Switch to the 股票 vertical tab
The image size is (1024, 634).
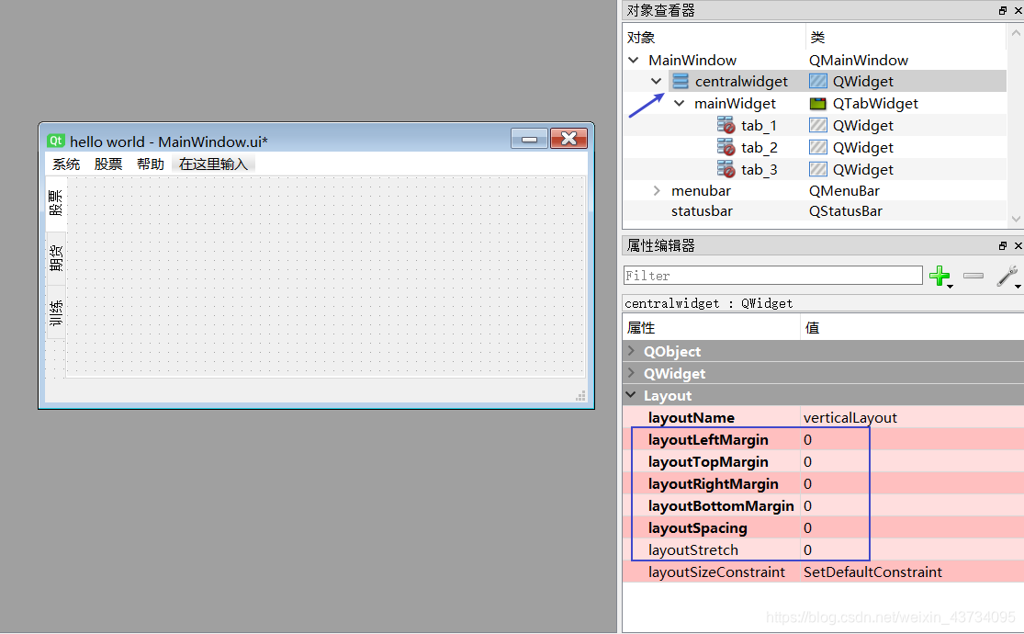tap(56, 203)
